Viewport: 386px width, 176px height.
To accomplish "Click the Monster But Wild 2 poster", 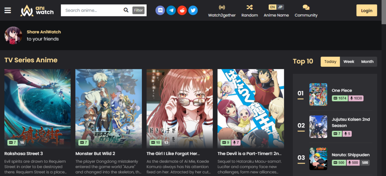I will point(109,109).
